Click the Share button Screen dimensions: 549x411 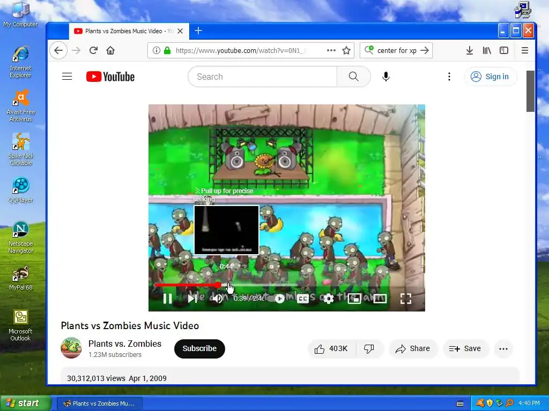coord(413,348)
